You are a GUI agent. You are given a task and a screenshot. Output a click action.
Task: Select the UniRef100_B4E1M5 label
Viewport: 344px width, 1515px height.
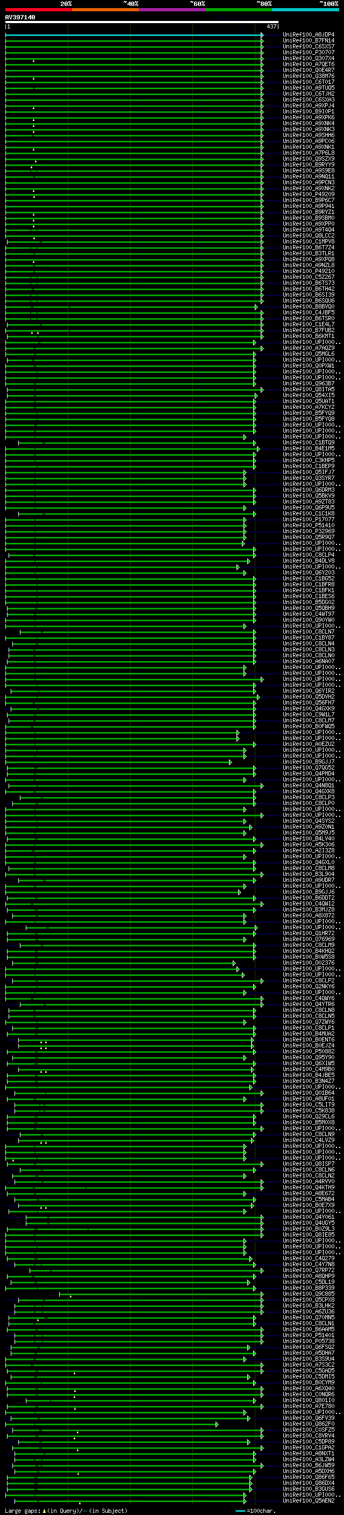tap(309, 448)
